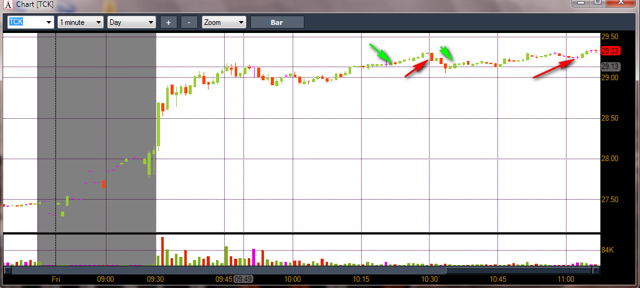Click the 10:15 time axis label
Viewport: 640px width, 288px height.
[361, 279]
